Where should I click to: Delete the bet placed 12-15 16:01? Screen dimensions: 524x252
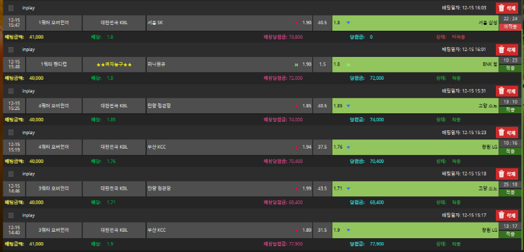coord(506,49)
